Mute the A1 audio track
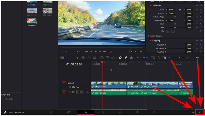 click(82, 92)
